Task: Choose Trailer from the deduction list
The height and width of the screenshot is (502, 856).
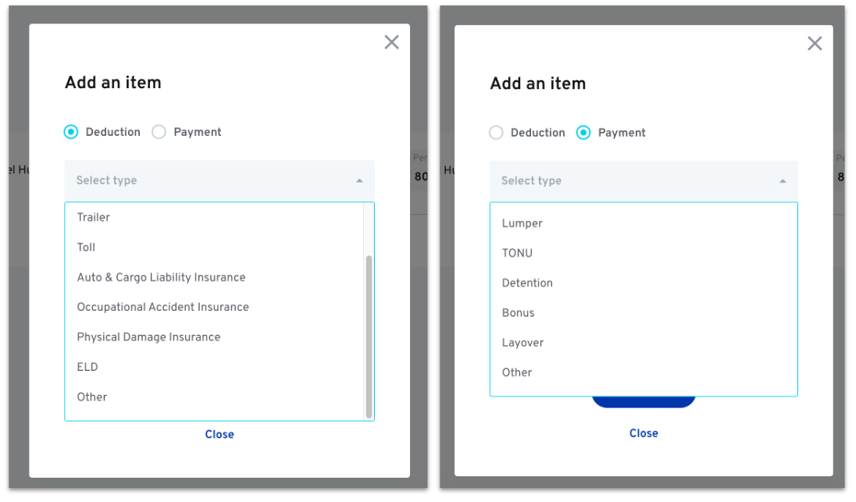Action: (94, 217)
